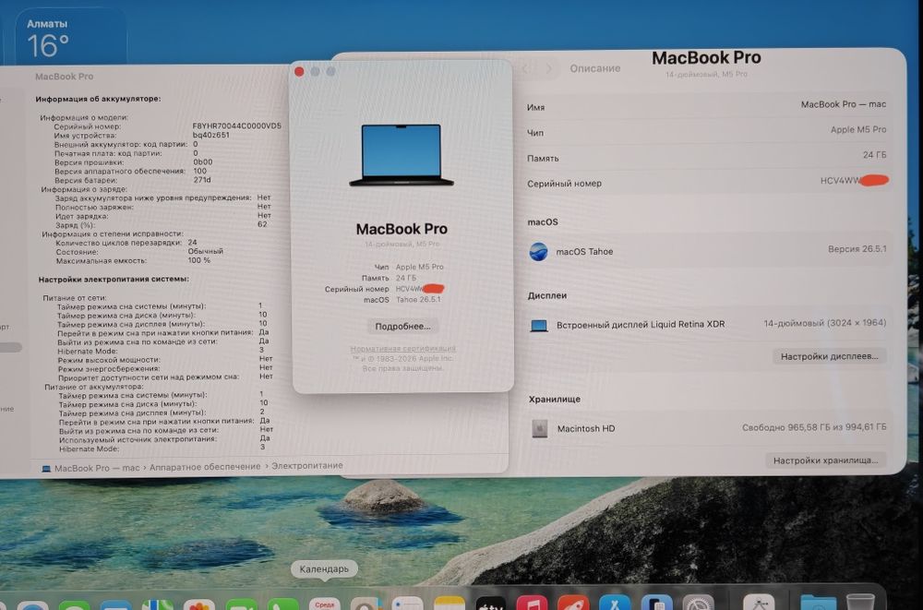Click the Заряд (%) row
The image size is (923, 610).
[x=162, y=224]
